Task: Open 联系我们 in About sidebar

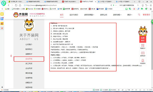Action: (x=29, y=49)
